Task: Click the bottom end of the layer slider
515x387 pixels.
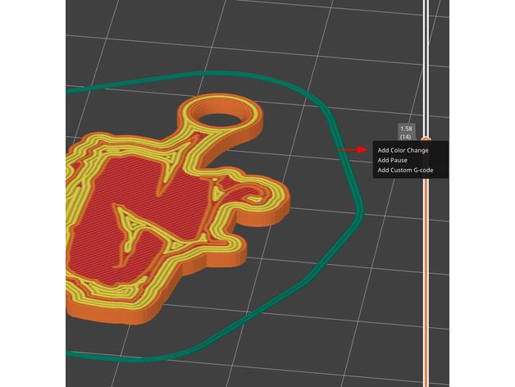Action: pyautogui.click(x=425, y=382)
